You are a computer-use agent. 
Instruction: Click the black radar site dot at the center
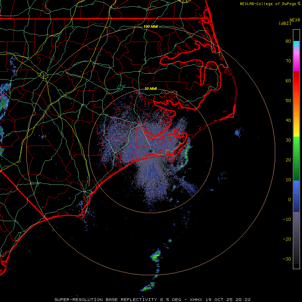(x=150, y=151)
